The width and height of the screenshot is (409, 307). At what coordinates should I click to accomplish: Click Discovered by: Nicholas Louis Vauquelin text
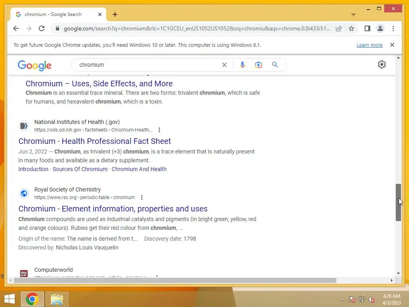point(68,247)
